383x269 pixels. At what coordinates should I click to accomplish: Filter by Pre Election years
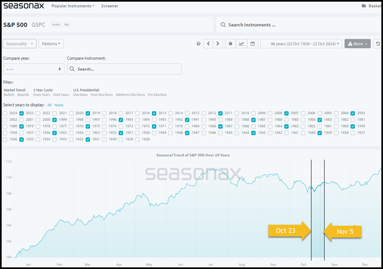pos(157,95)
